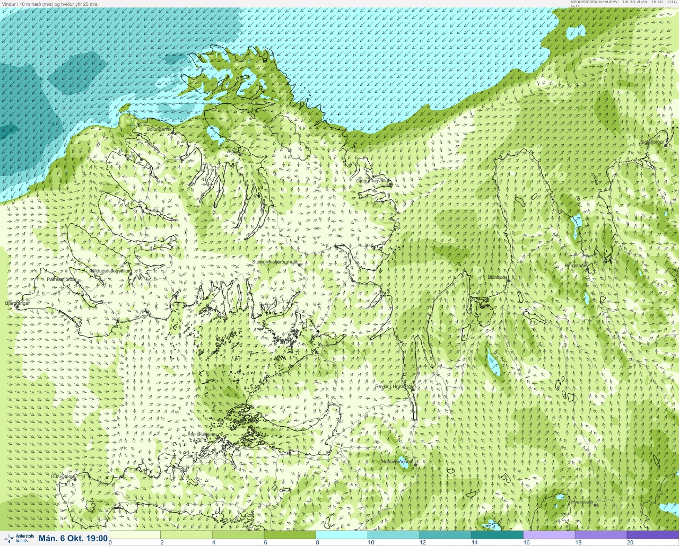Click the 14–16 m/s dark teal legend swatch
This screenshot has width=679, height=546.
[x=498, y=535]
